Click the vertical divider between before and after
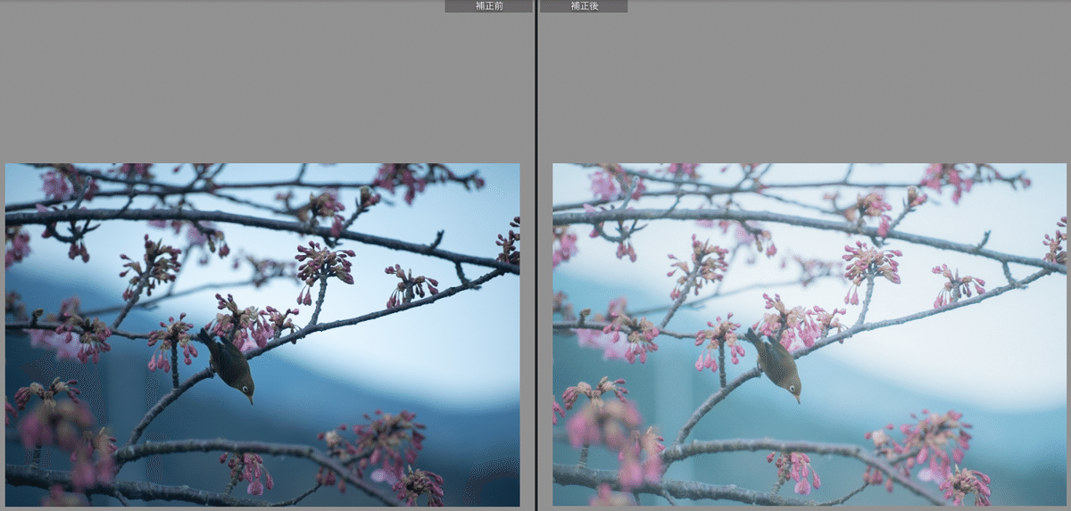 (535, 255)
